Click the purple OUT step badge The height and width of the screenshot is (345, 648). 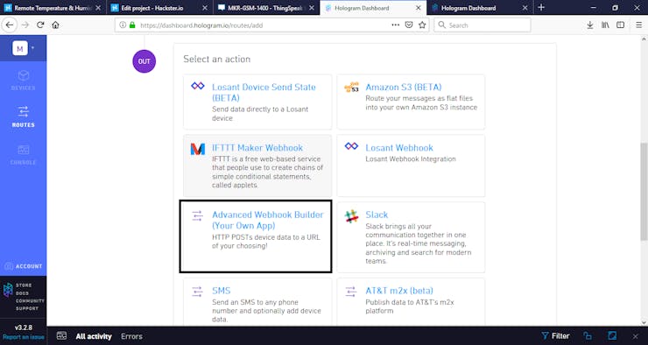click(x=144, y=61)
